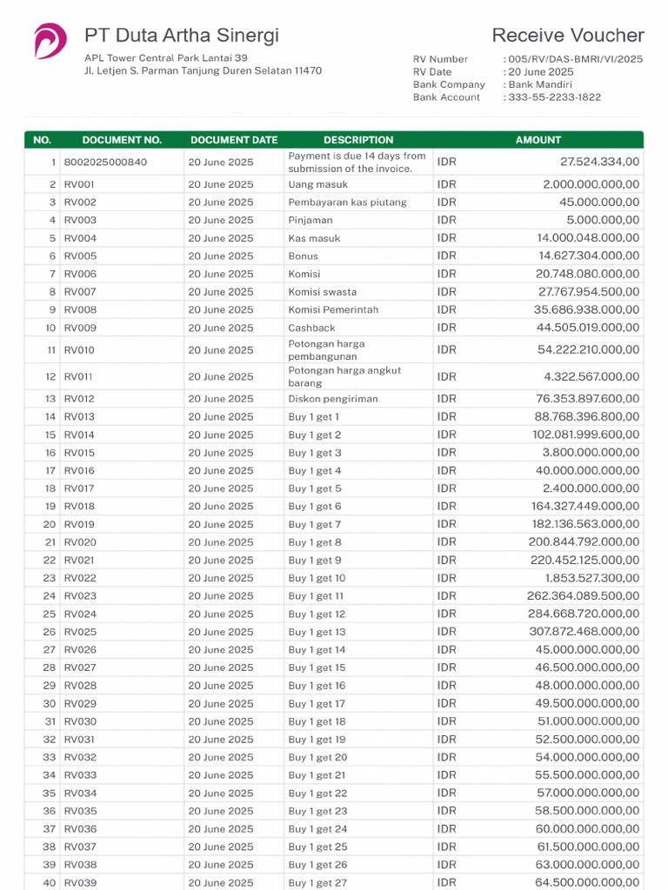Viewport: 668px width, 890px height.
Task: Click the Bank Mandiri bank company value
Action: (x=540, y=84)
